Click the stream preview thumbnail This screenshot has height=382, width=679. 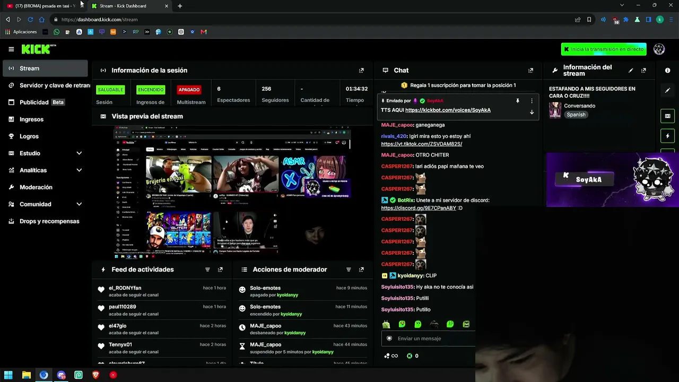(232, 193)
